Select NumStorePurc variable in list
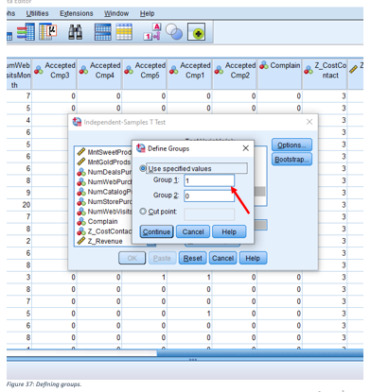This screenshot has width=371, height=392. click(x=104, y=201)
